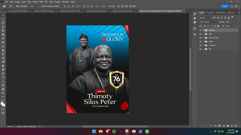Click the Home icon in options bar
The width and height of the screenshot is (241, 135).
click(4, 6)
